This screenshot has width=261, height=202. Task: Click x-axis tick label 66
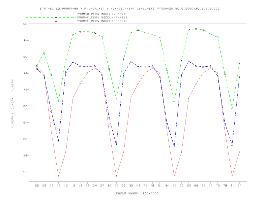[196, 185]
